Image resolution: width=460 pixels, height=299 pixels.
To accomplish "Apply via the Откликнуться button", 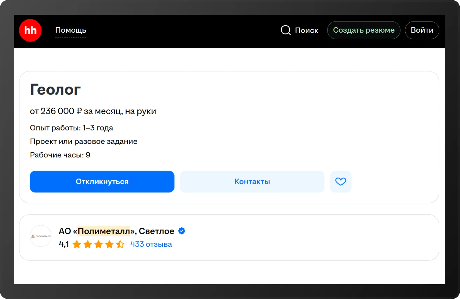I will tap(102, 181).
